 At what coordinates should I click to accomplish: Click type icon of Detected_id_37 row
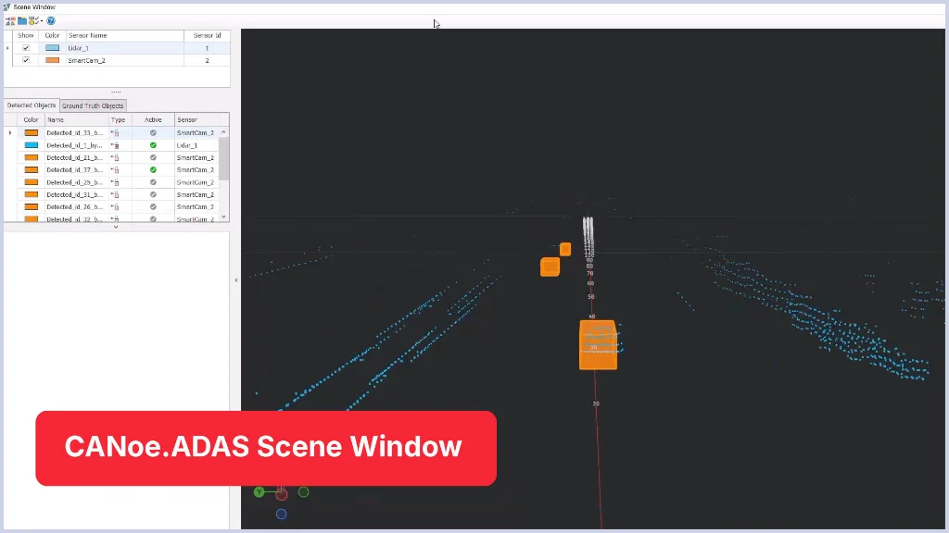(x=115, y=170)
